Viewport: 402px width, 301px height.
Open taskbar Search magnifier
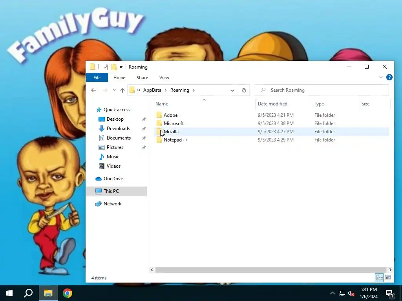(x=28, y=293)
